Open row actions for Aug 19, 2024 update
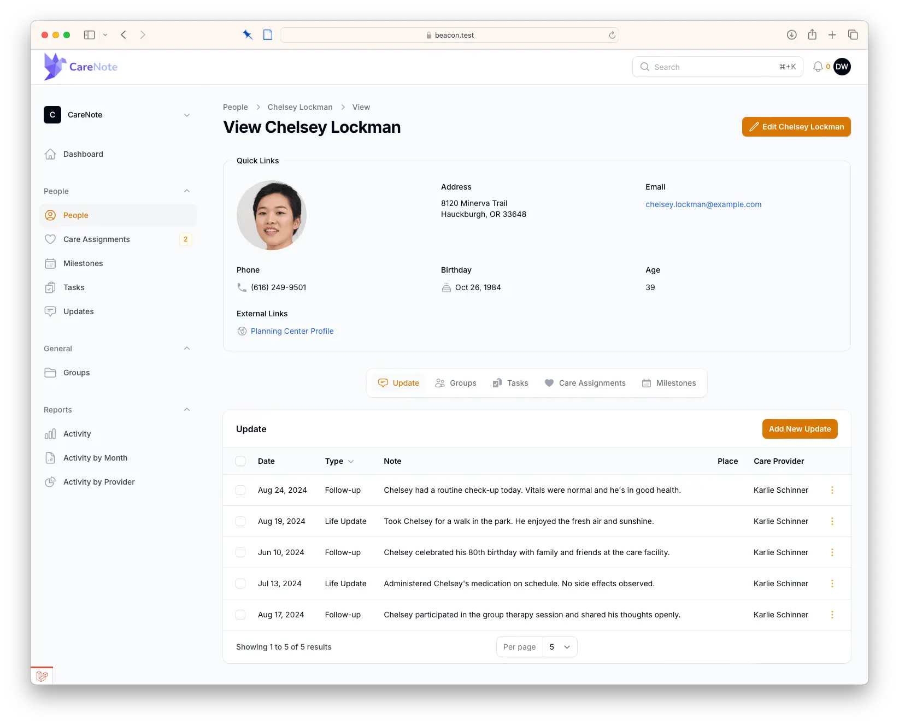This screenshot has width=899, height=725. click(x=832, y=521)
